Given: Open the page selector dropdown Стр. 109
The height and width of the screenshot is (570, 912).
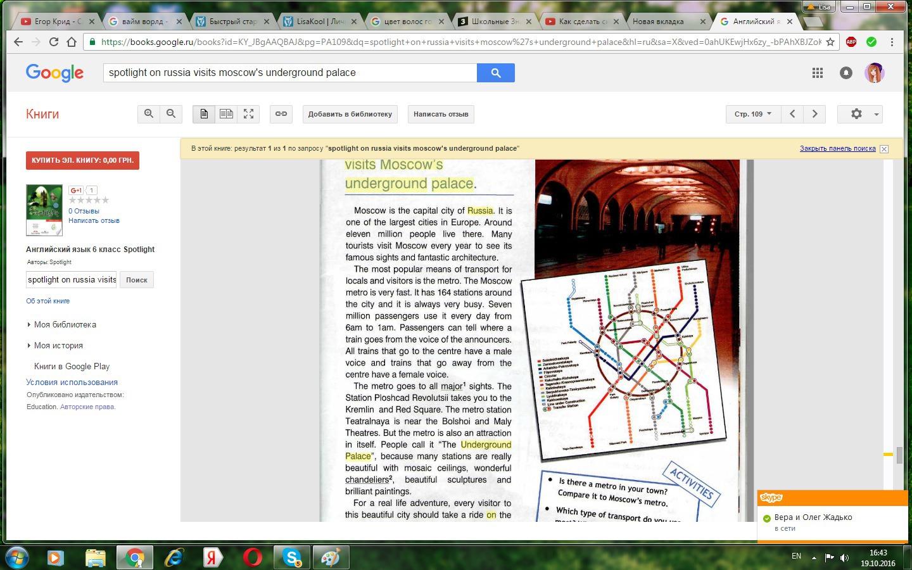Looking at the screenshot, I should point(752,114).
